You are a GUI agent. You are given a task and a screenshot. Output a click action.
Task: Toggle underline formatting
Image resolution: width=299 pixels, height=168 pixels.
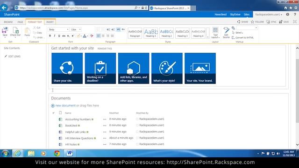[x=59, y=36]
